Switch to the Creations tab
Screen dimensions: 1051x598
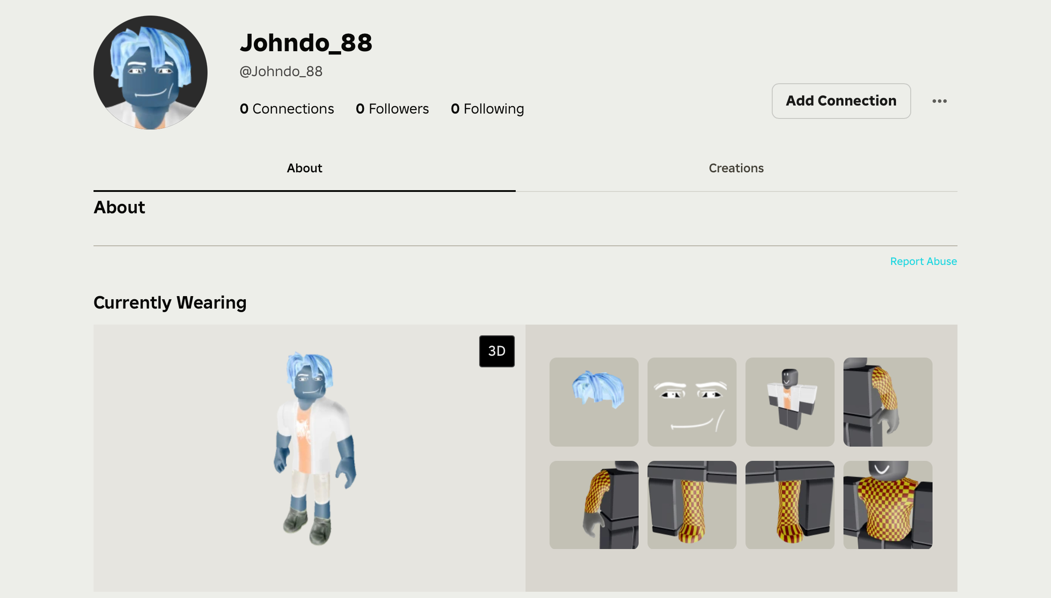736,168
